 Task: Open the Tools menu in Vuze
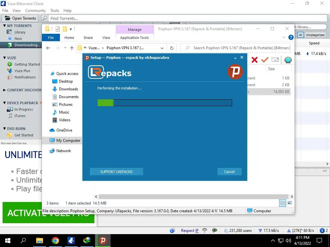click(x=54, y=11)
